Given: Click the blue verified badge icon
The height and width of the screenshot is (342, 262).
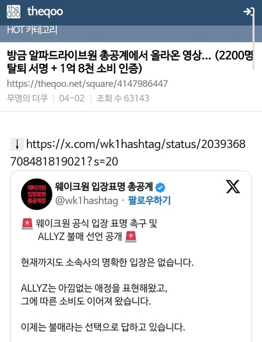Looking at the screenshot, I should tap(160, 187).
